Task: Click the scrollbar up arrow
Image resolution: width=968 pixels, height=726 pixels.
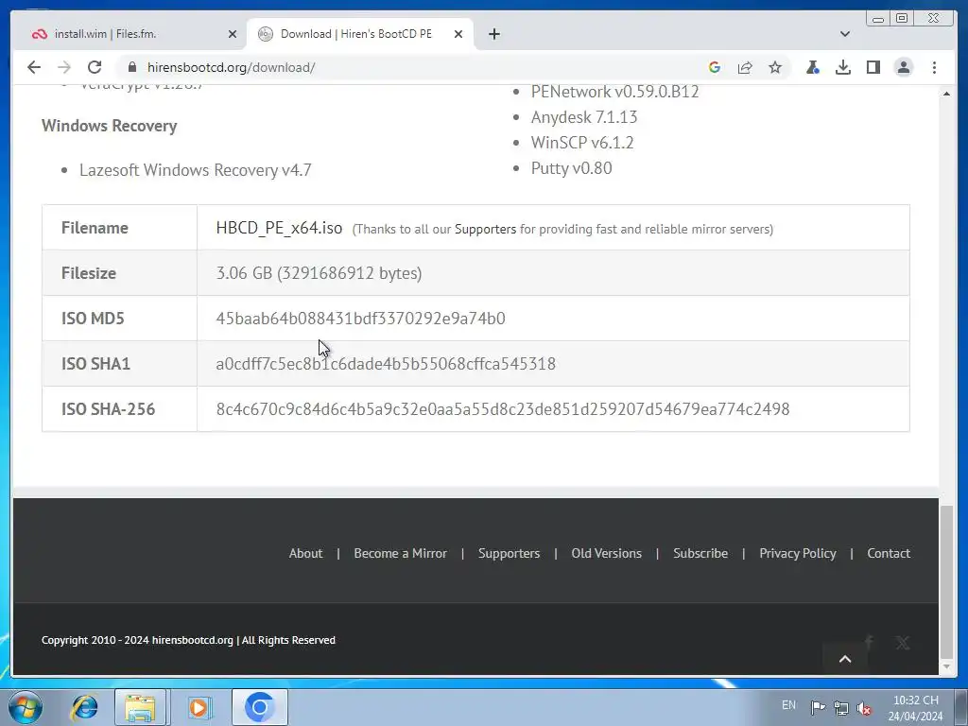Action: [946, 94]
